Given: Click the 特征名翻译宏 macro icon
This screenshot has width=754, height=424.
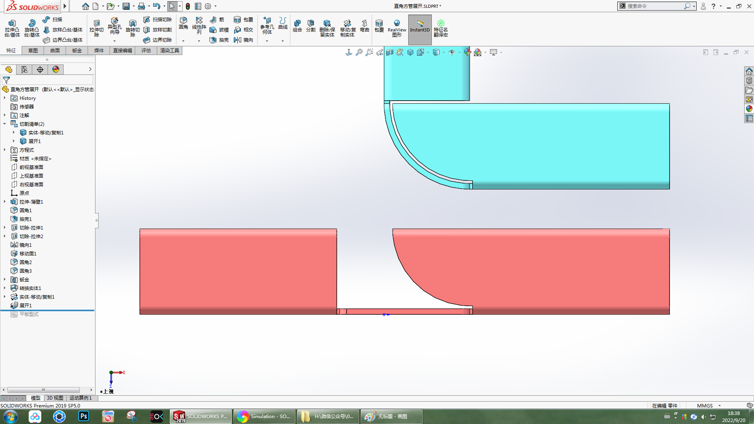Looking at the screenshot, I should point(441,28).
